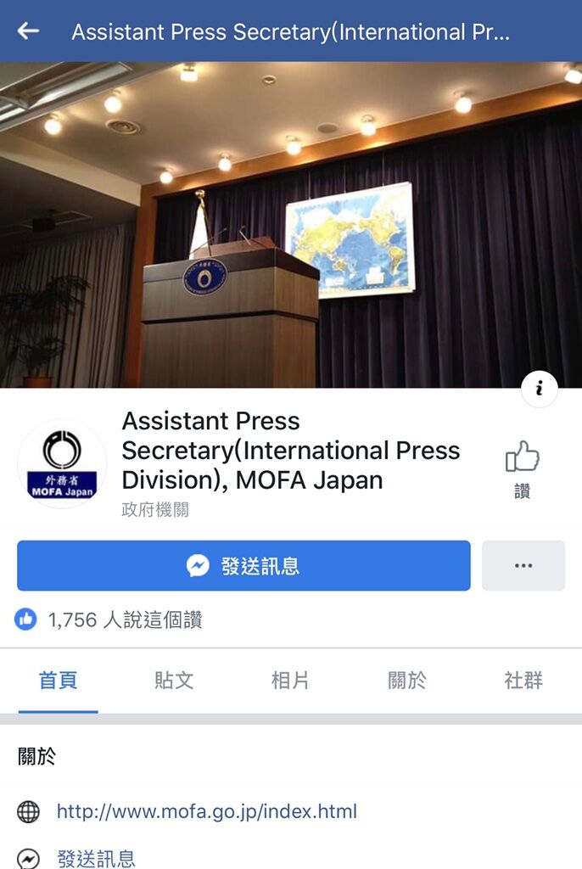View 1,756 人說這個讚 likes list

[126, 620]
